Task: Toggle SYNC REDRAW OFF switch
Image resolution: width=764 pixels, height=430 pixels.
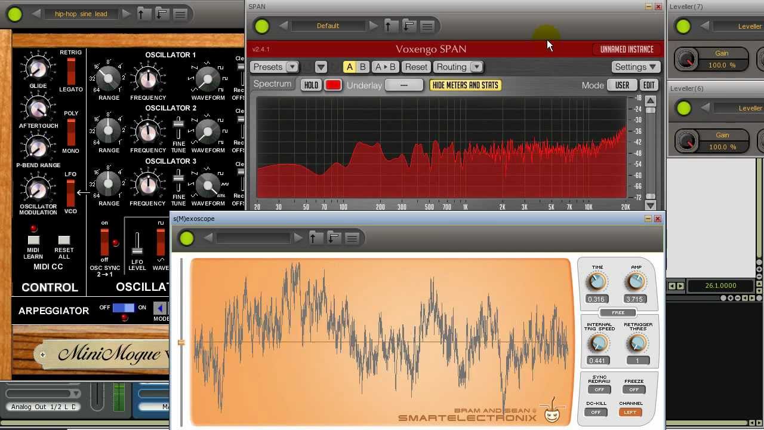Action: point(599,390)
